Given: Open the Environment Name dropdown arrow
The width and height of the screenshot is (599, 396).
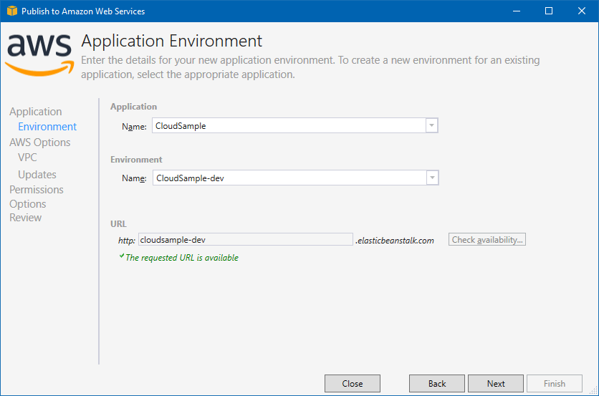Looking at the screenshot, I should pos(433,178).
